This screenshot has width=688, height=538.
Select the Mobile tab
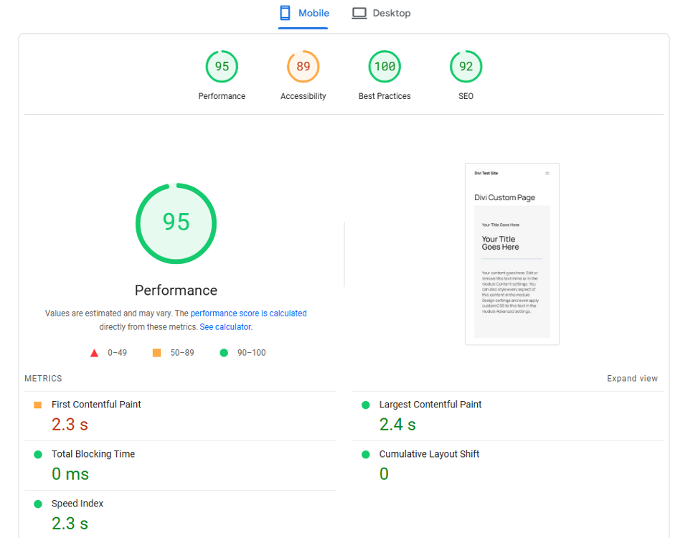[304, 13]
